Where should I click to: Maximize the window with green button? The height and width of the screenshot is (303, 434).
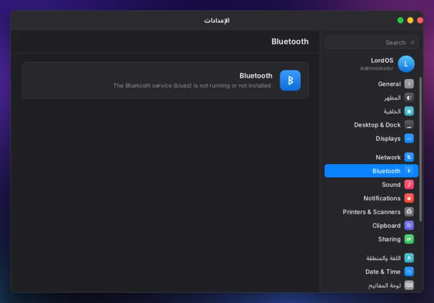click(400, 21)
